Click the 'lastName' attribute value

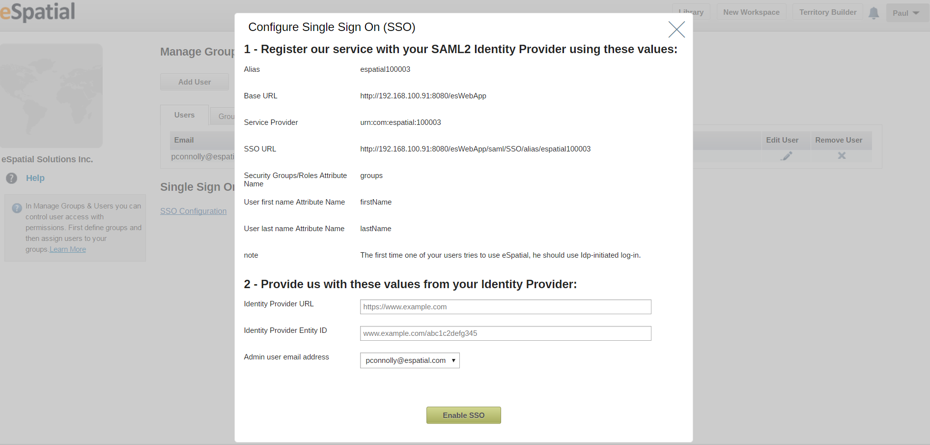[x=376, y=229]
